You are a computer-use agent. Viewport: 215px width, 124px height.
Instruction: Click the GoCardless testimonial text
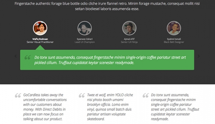pos(45,107)
